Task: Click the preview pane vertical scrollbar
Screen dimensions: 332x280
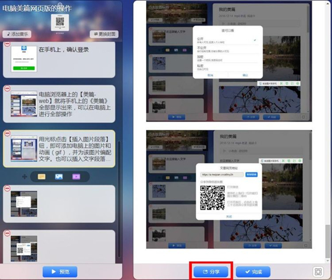Action: click(x=327, y=241)
